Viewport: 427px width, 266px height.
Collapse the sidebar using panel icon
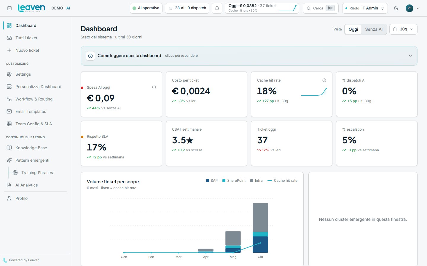tap(9, 8)
